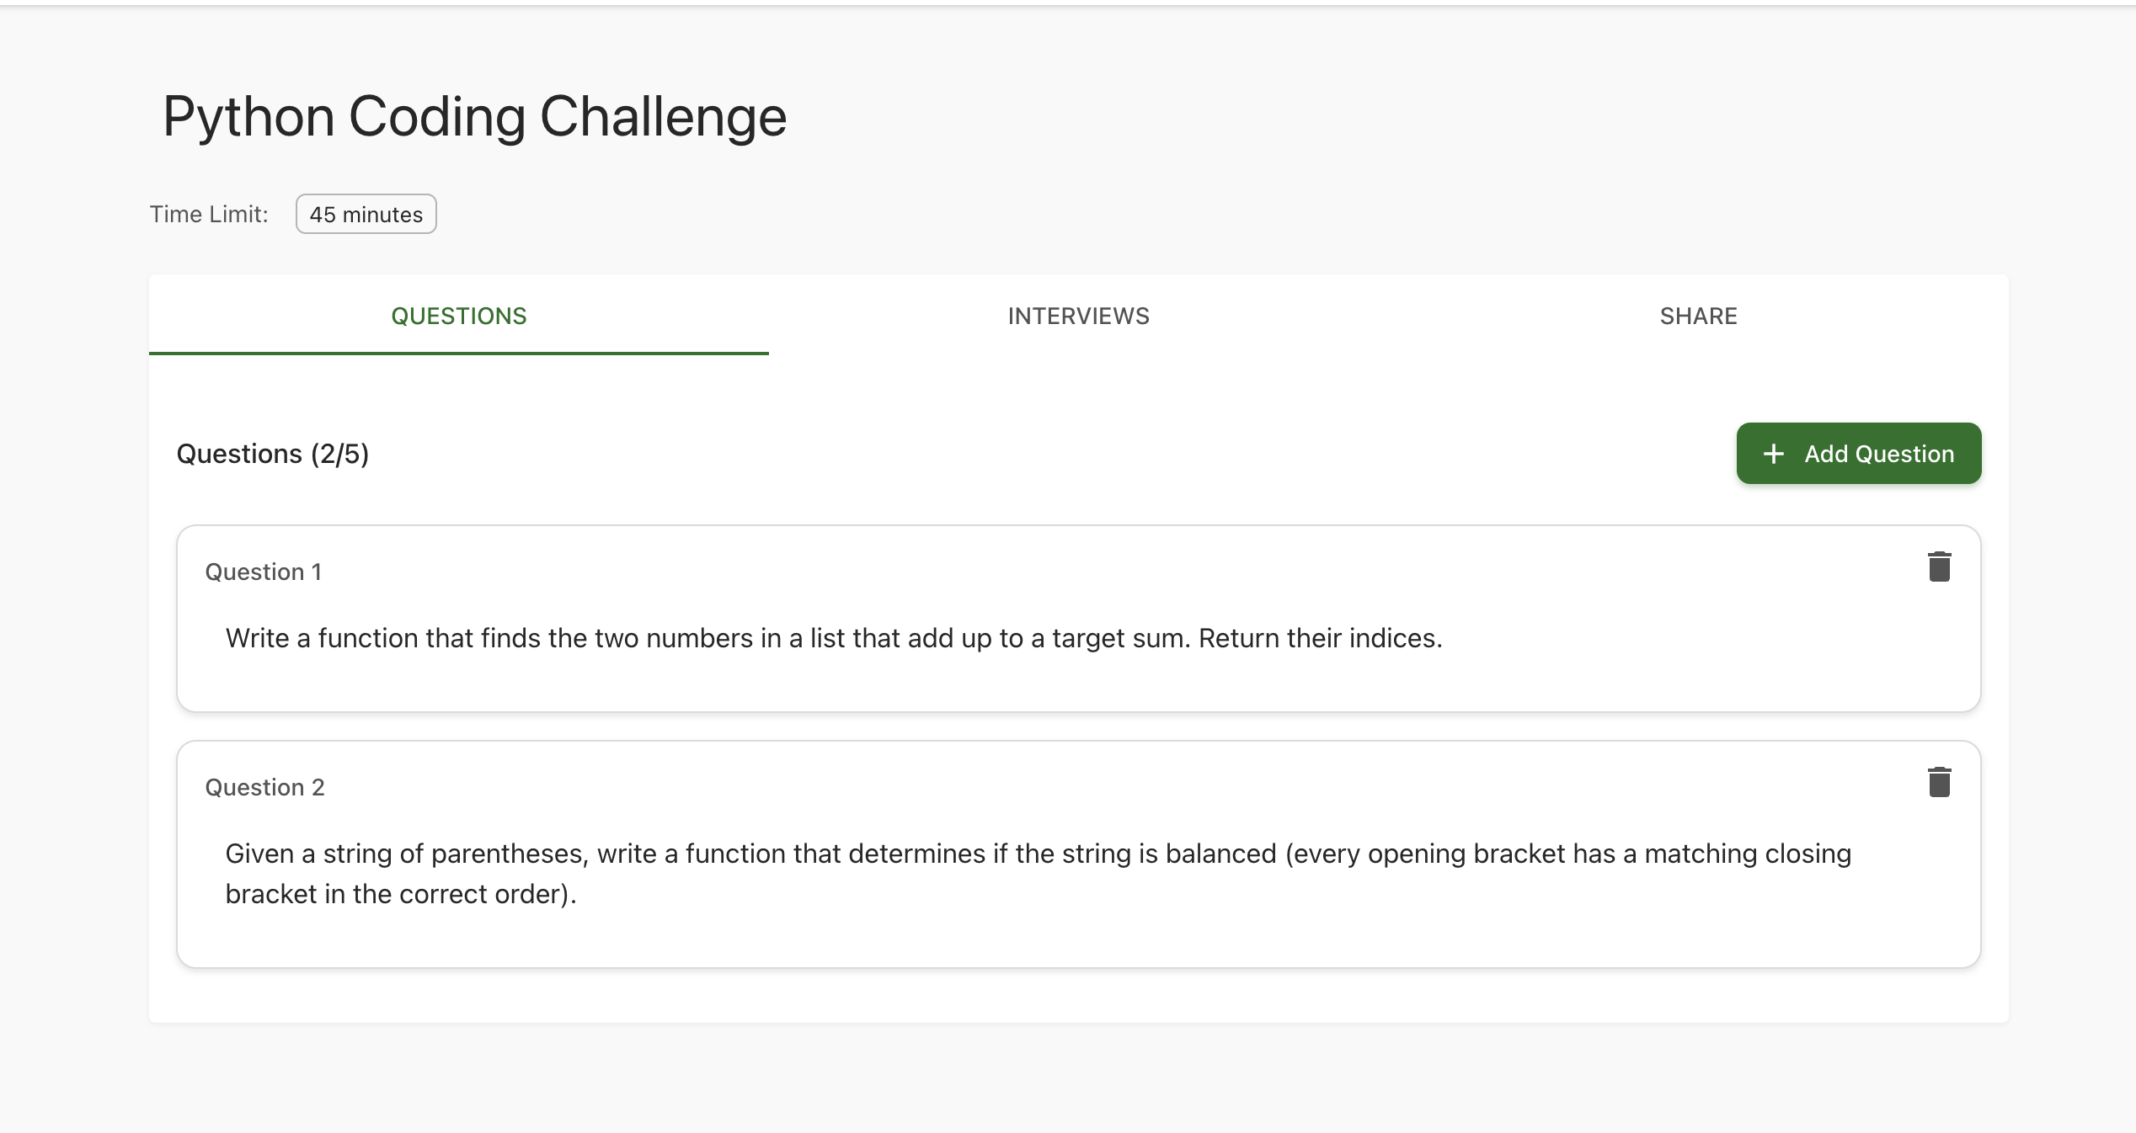Click the Question 2 label
This screenshot has height=1133, width=2136.
click(264, 787)
